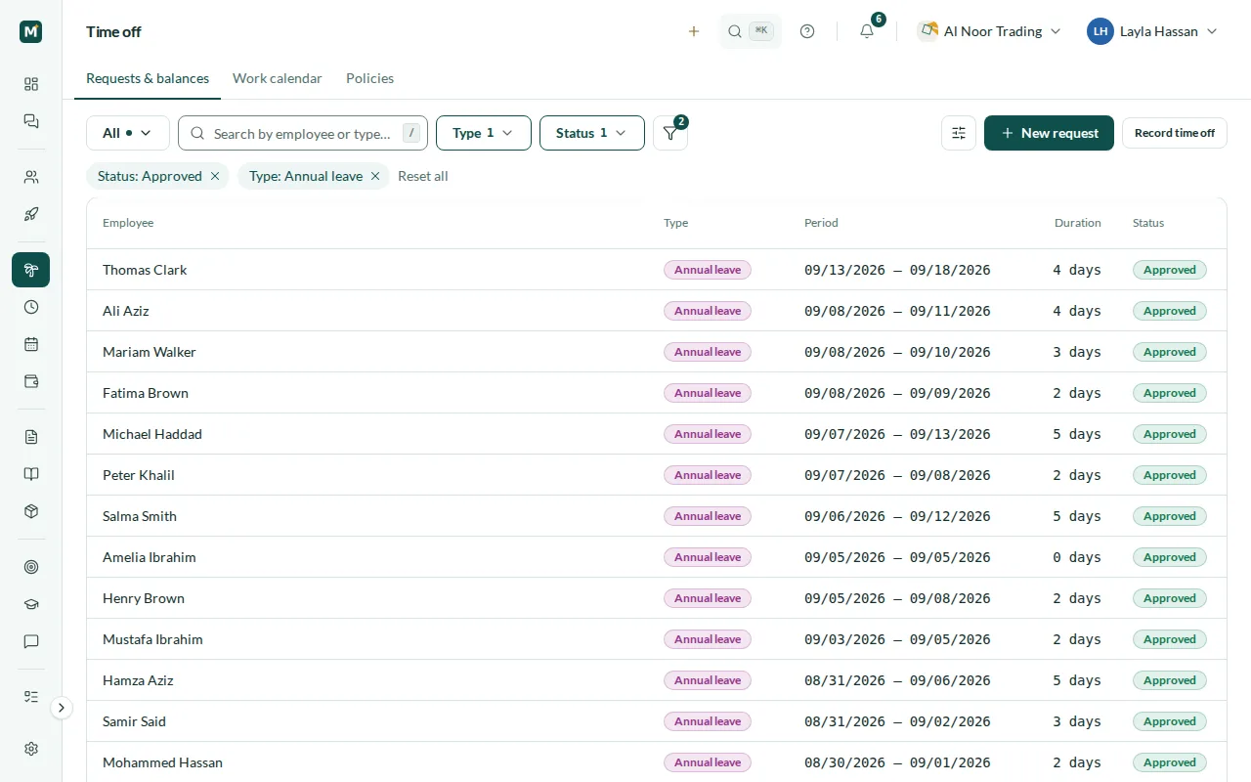Select the palm tree time off icon
The image size is (1251, 782).
31,270
